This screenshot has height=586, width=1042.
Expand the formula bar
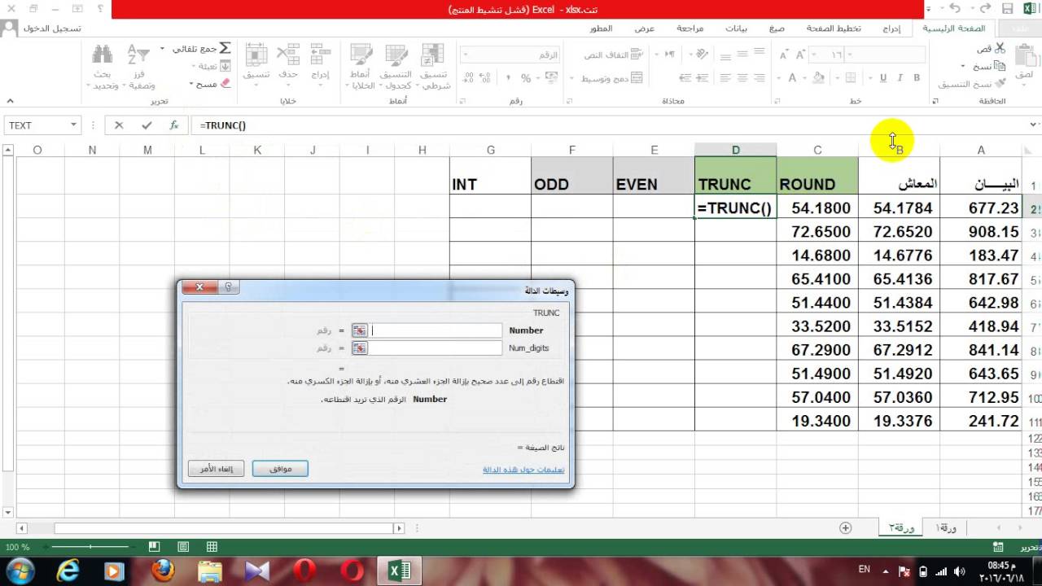pyautogui.click(x=1034, y=125)
